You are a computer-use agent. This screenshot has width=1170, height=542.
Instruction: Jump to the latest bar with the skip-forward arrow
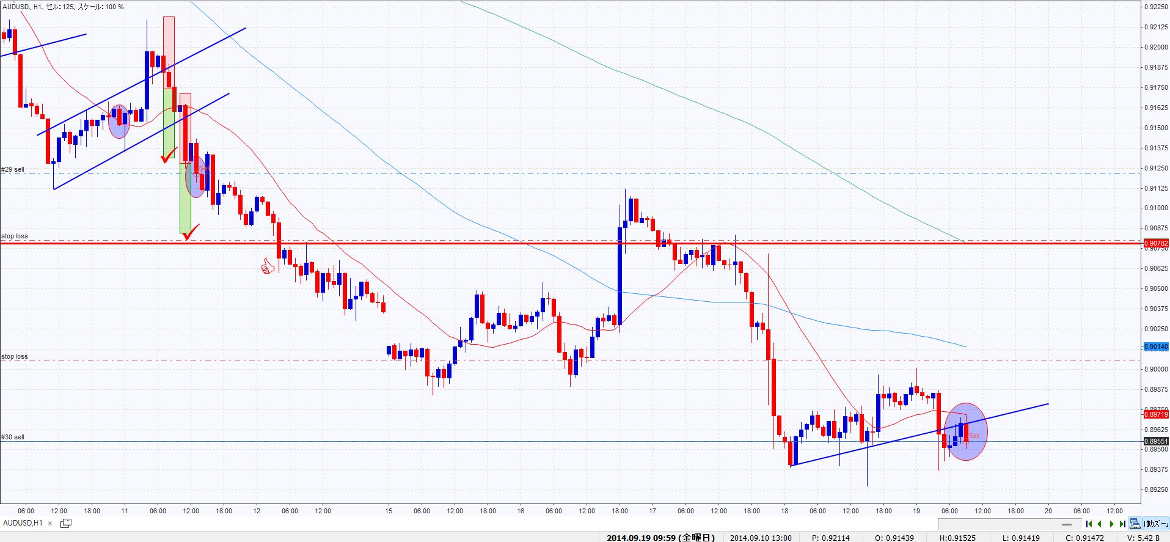click(x=1122, y=524)
